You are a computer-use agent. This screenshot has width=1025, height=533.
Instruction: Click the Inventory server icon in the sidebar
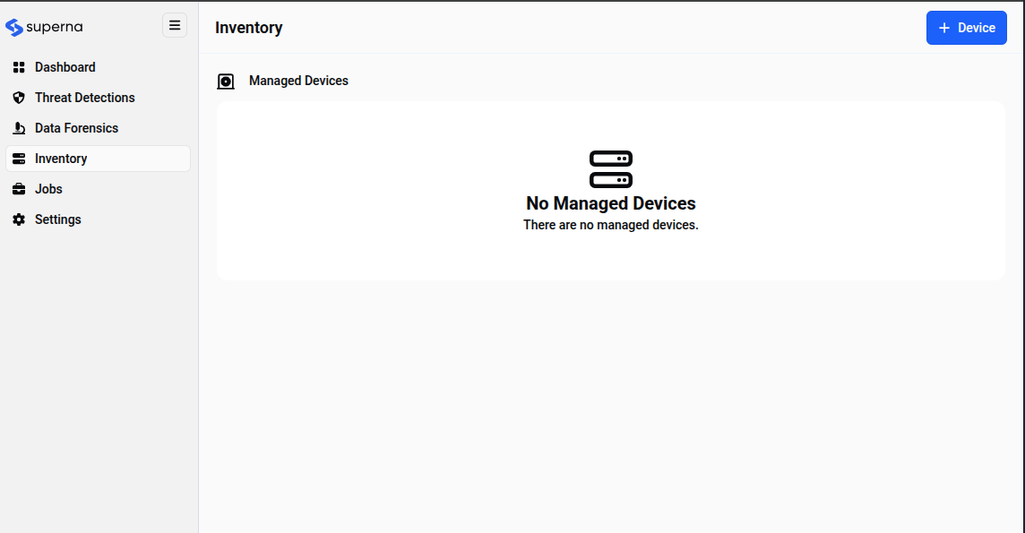tap(19, 159)
